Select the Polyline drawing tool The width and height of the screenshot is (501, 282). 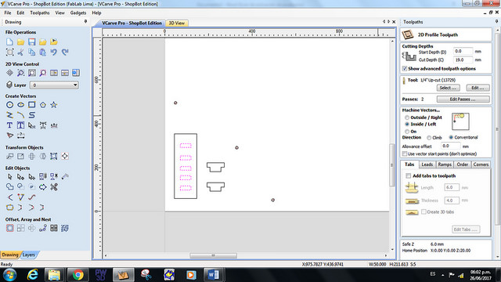point(9,115)
